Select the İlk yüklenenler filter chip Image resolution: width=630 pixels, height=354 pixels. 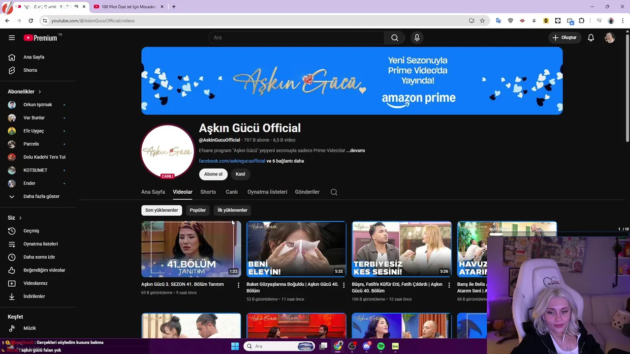pos(232,210)
